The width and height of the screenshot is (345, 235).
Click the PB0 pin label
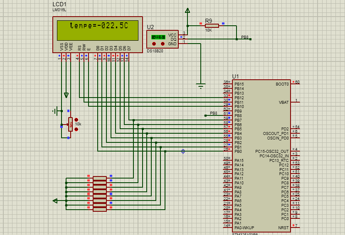(x=238, y=152)
